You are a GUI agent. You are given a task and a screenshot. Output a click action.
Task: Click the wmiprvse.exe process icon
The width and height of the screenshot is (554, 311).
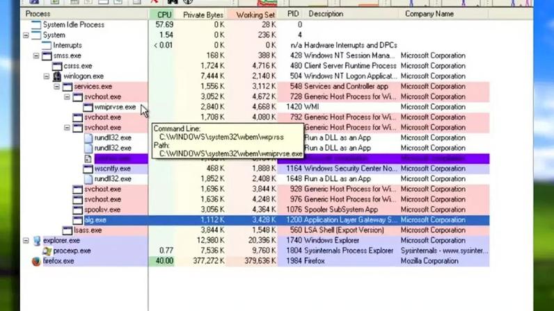[x=88, y=107]
